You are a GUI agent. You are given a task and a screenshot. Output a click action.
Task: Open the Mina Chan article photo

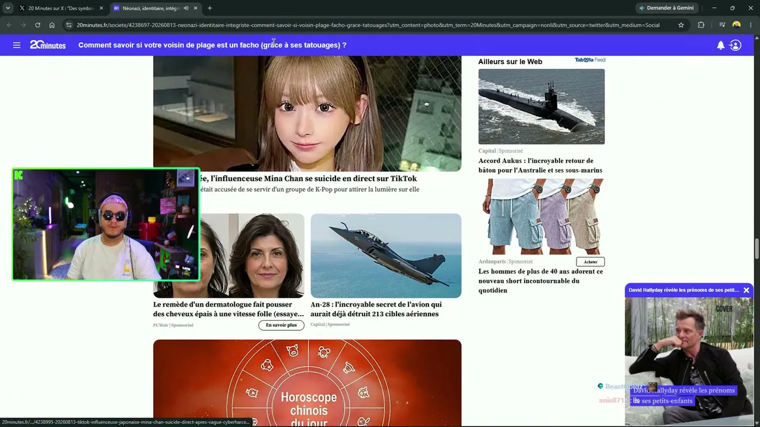coord(307,114)
